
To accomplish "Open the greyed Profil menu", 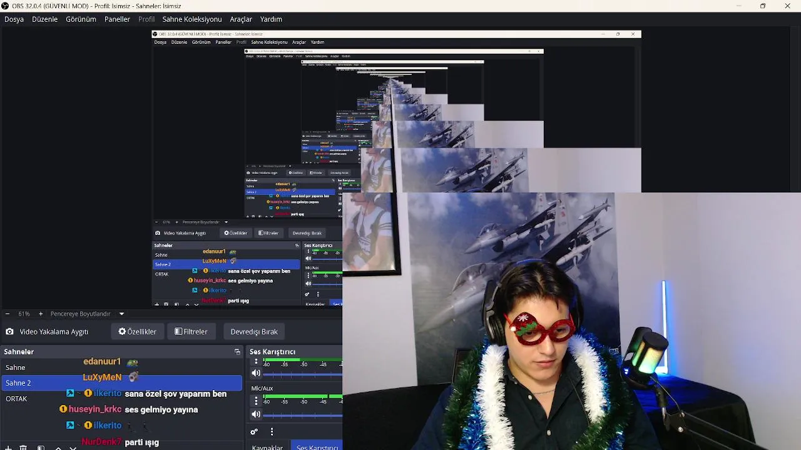I will (146, 19).
